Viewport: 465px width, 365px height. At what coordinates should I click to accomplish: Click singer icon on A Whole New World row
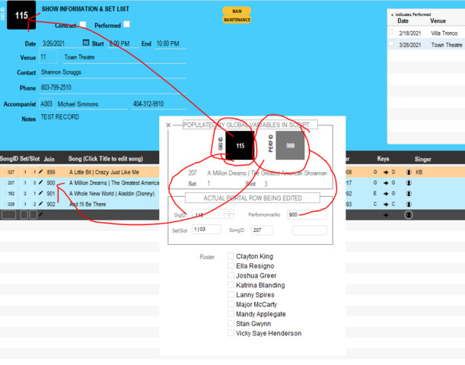409,194
